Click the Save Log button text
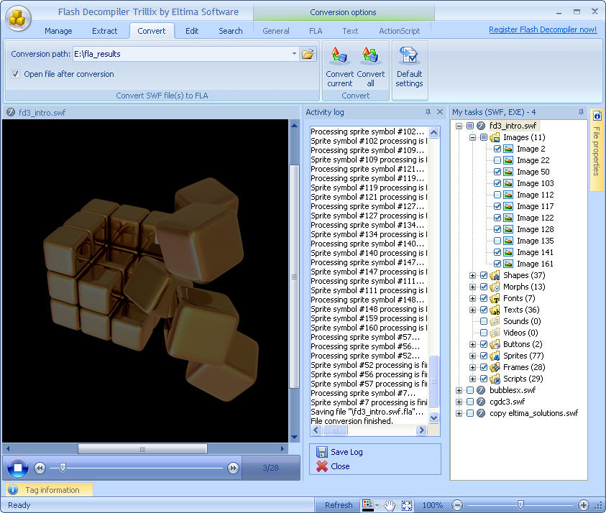Image resolution: width=606 pixels, height=513 pixels. 346,452
